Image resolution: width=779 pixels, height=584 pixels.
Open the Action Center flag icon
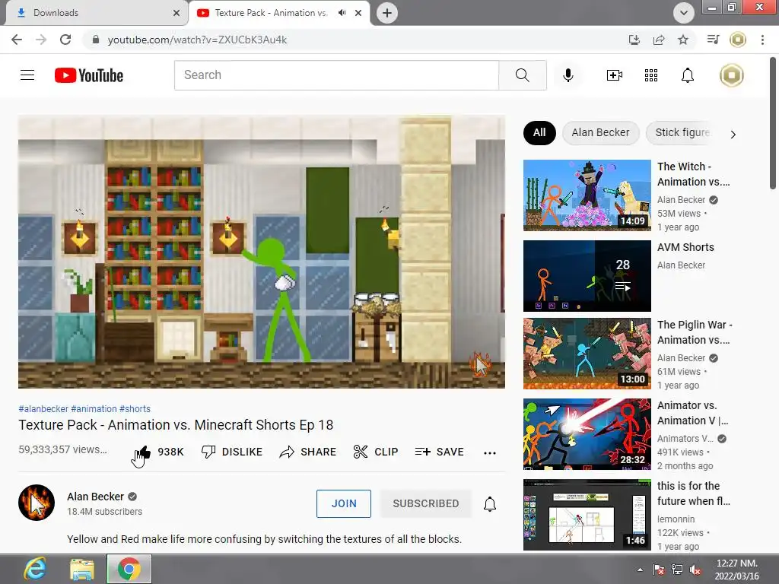tap(659, 570)
